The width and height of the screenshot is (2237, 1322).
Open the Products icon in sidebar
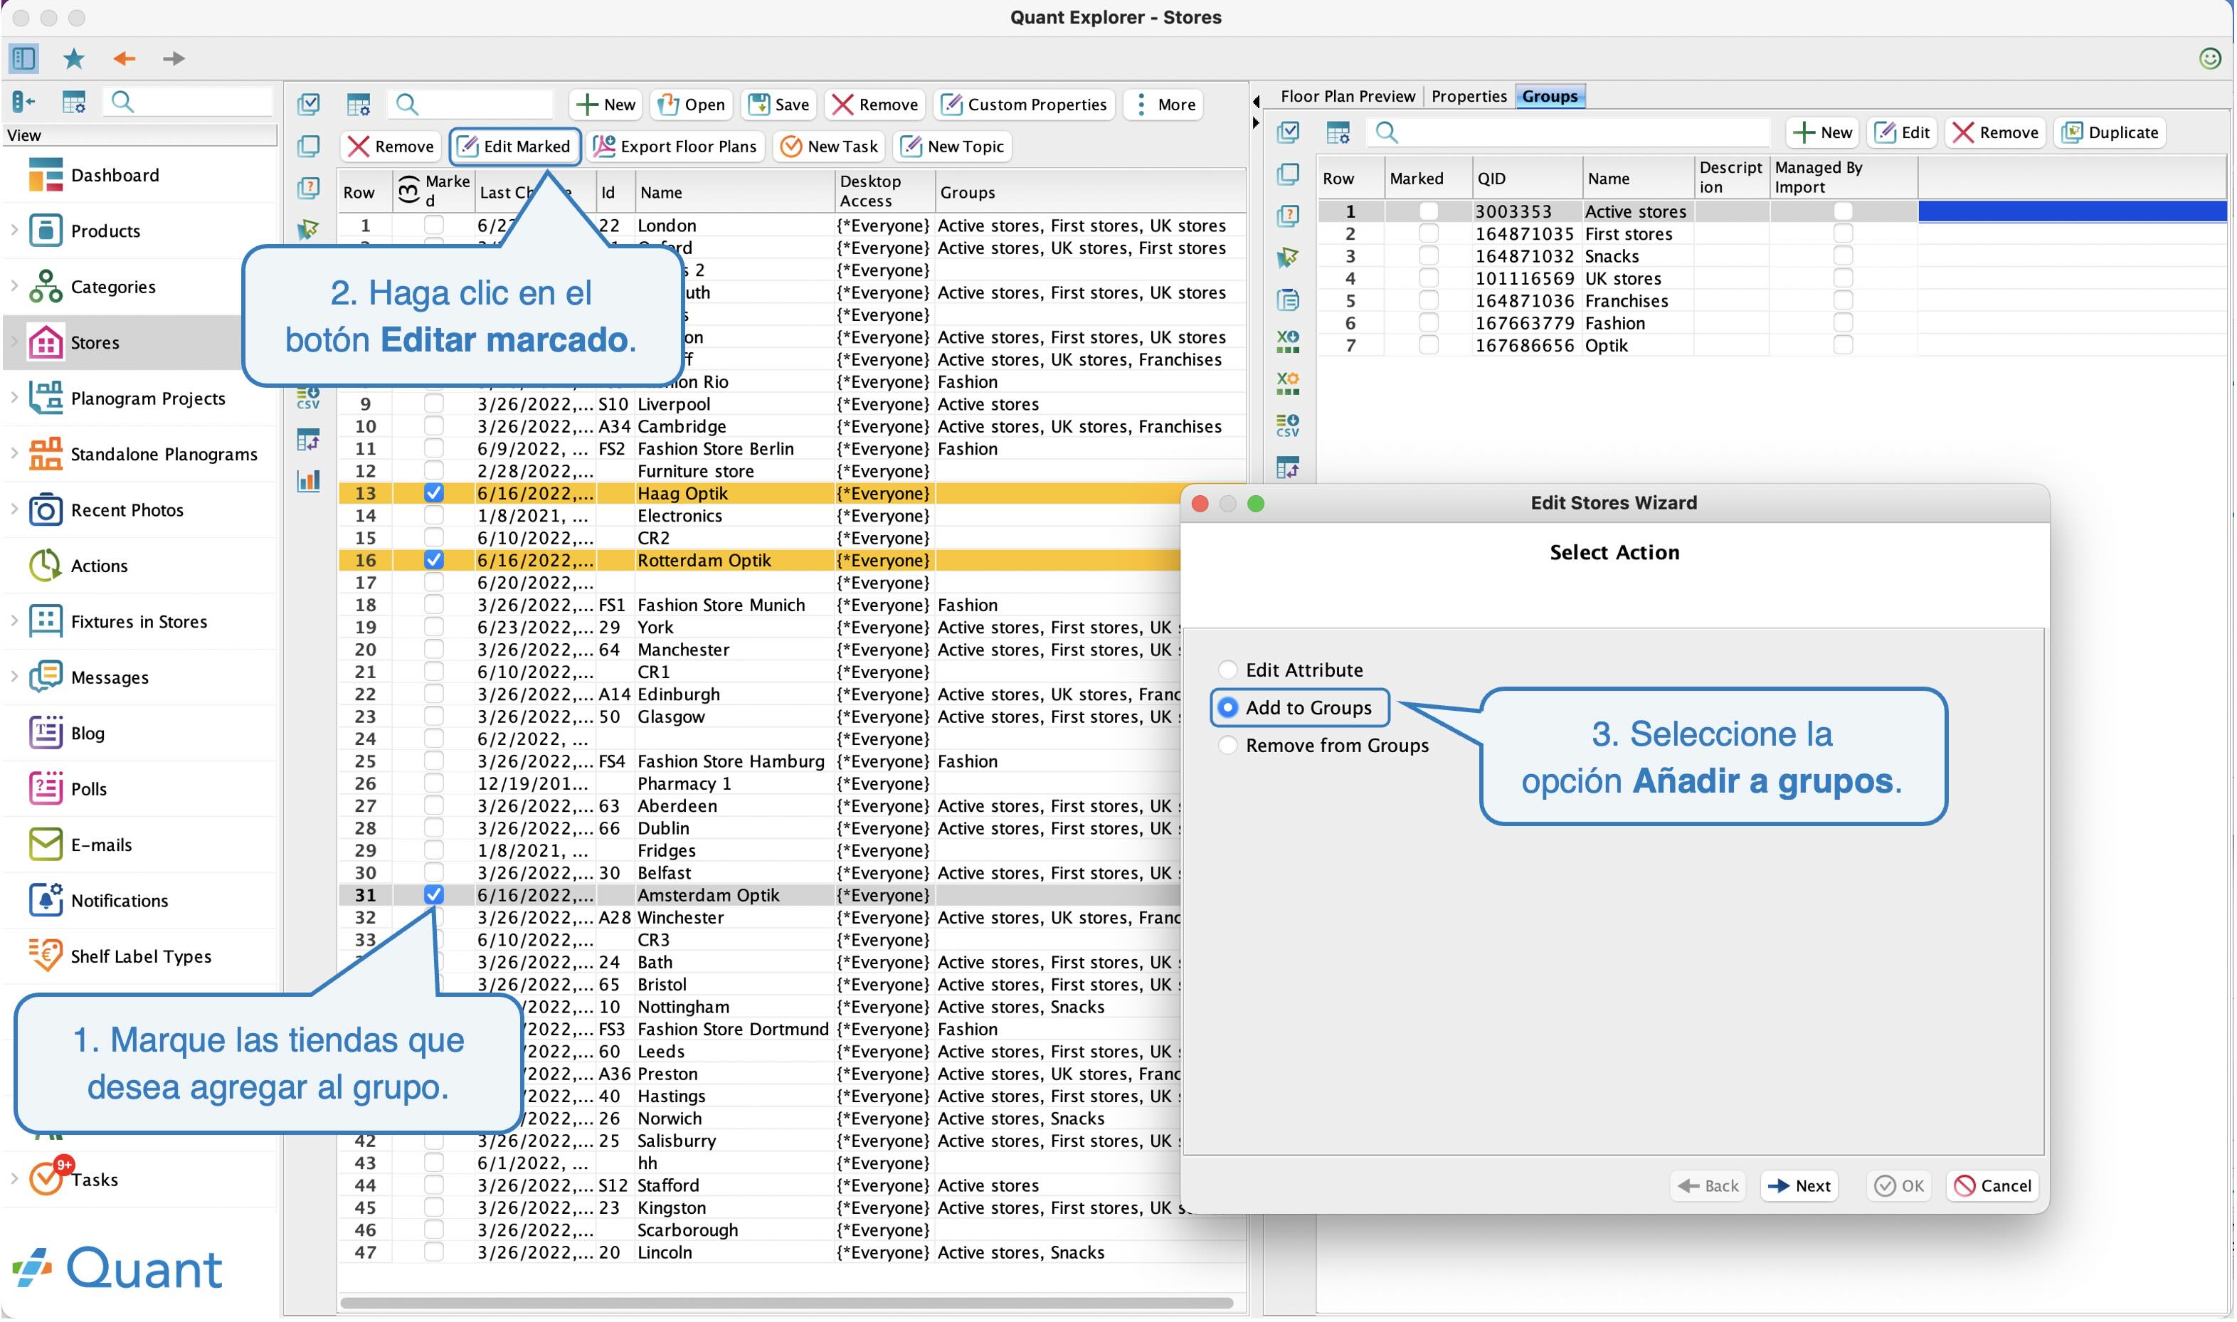[x=46, y=231]
